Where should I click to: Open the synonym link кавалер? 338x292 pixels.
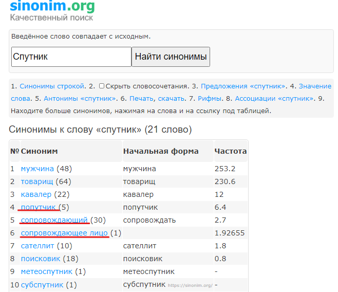[x=36, y=194]
